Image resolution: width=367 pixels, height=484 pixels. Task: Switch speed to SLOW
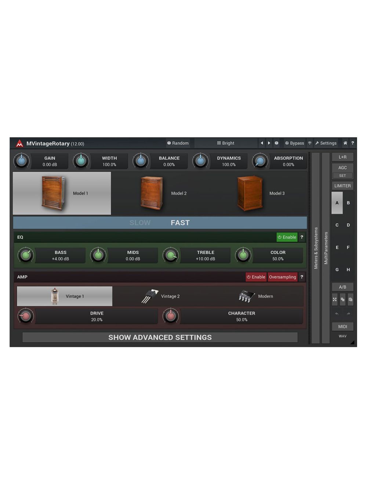140,223
